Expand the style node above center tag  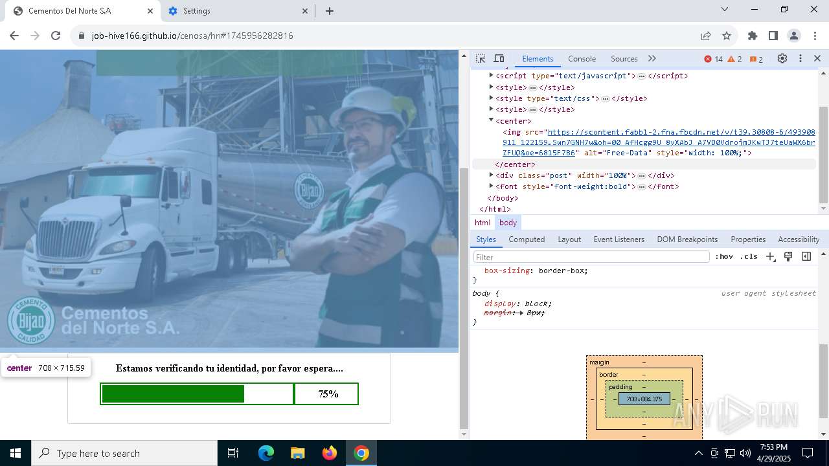click(x=491, y=109)
